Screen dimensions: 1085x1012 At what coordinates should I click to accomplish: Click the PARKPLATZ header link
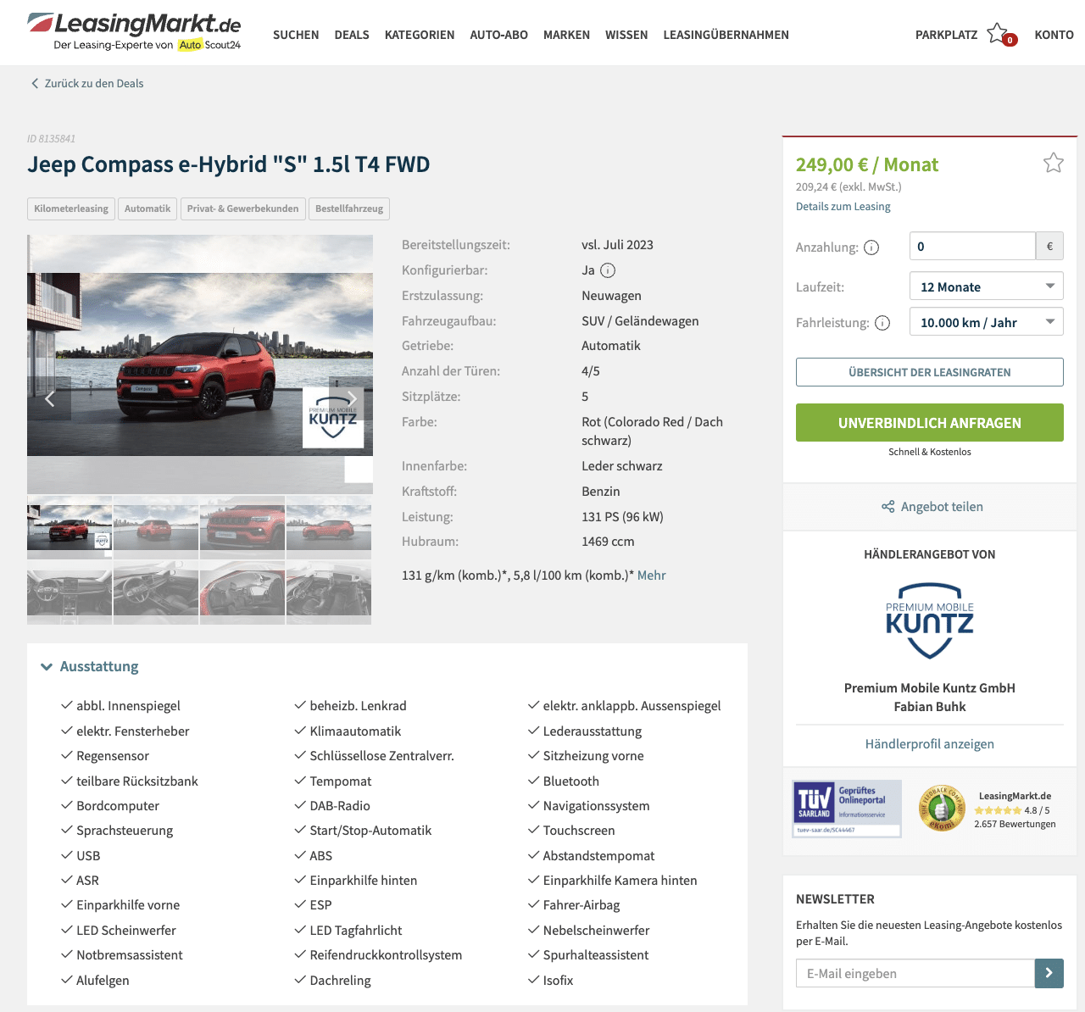click(x=946, y=35)
